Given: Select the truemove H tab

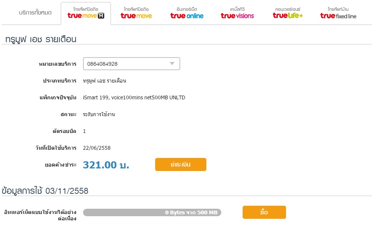Looking at the screenshot, I should tap(86, 13).
